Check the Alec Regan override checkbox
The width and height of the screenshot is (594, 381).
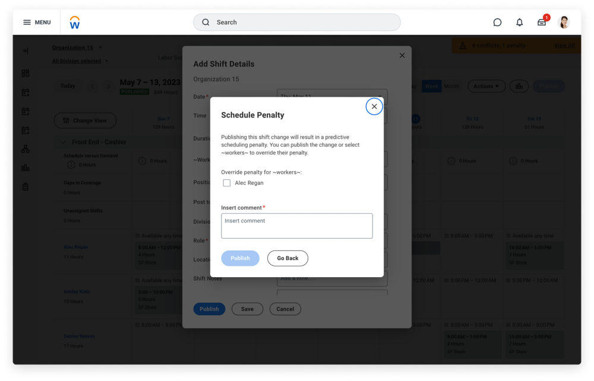227,183
